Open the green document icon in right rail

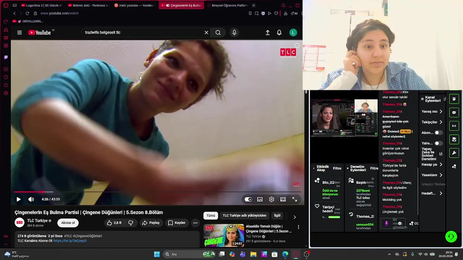pos(454,99)
